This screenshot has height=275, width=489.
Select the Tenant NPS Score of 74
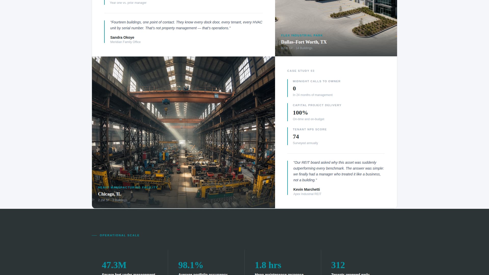296,136
